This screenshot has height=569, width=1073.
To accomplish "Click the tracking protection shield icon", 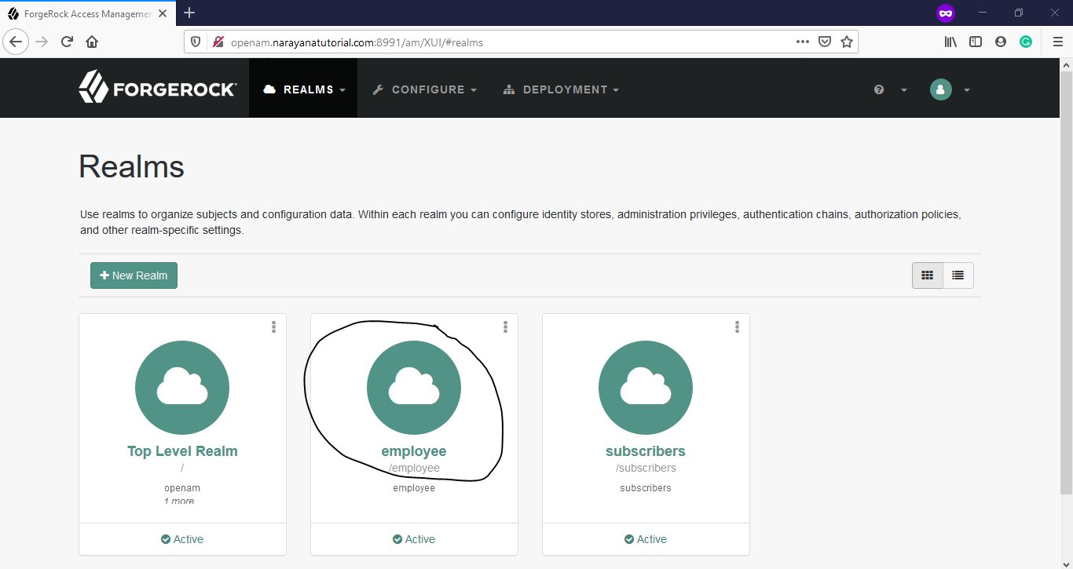I will click(x=196, y=42).
